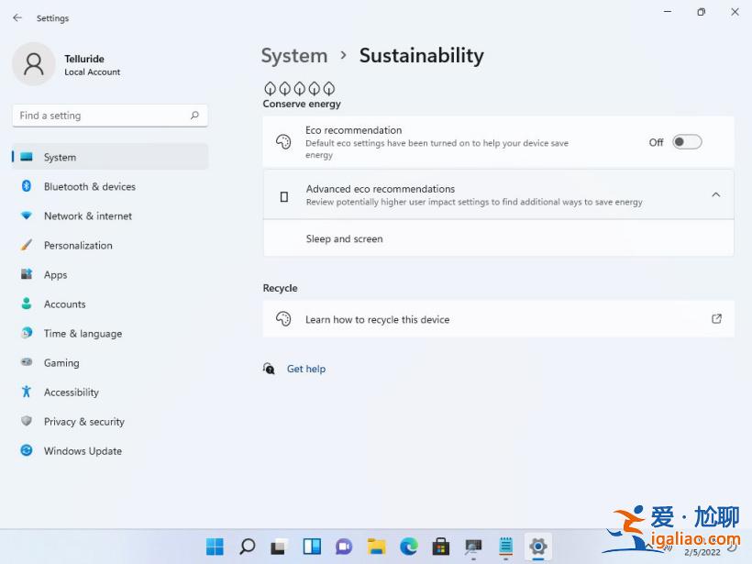
Task: Select the Network & internet globe icon
Action: pyautogui.click(x=26, y=216)
